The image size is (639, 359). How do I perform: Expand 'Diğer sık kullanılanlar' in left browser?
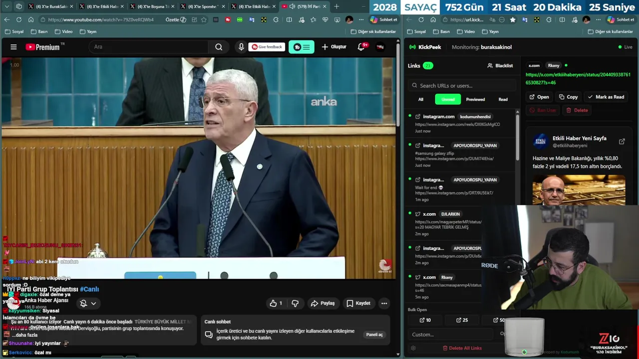click(373, 31)
